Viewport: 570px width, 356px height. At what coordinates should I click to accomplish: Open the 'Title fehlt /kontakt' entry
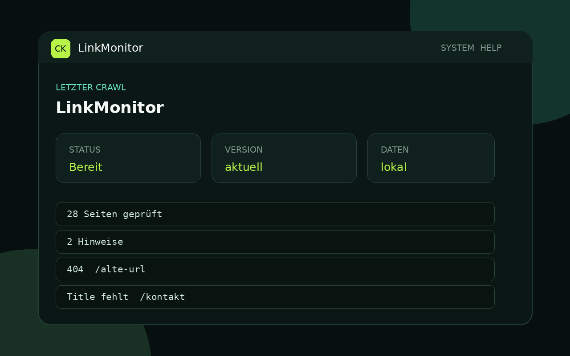(x=275, y=297)
